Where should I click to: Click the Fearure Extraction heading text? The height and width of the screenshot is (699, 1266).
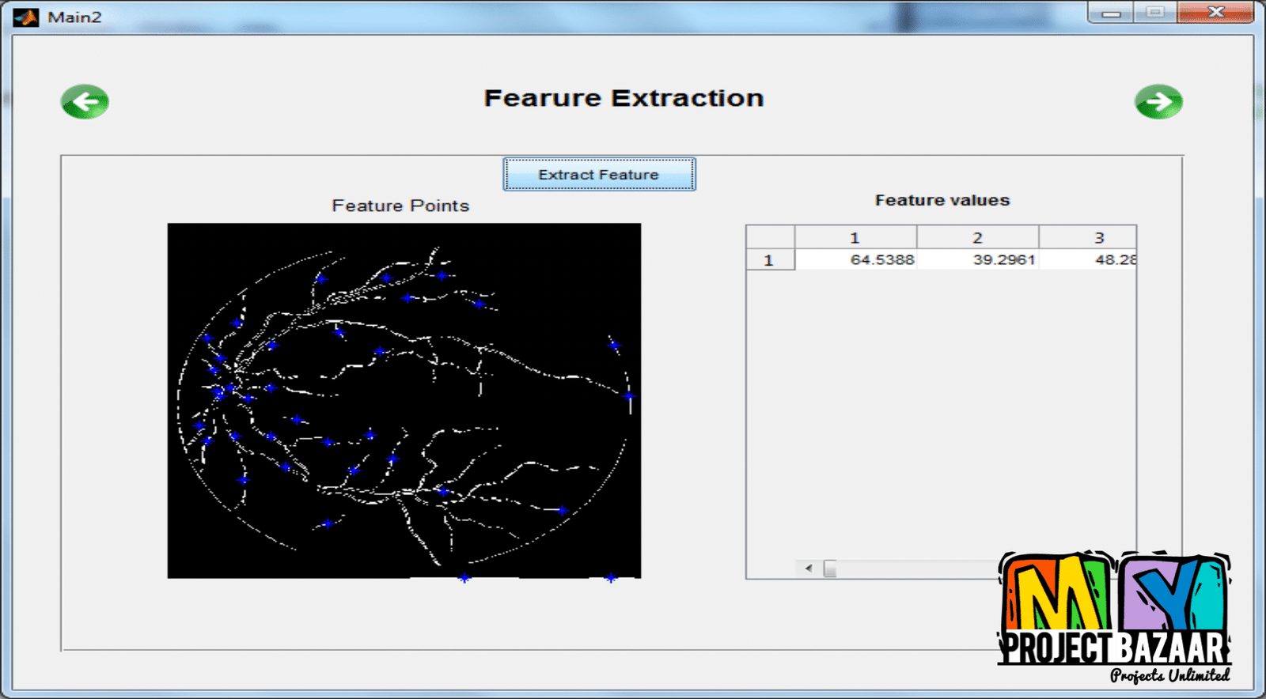[624, 98]
